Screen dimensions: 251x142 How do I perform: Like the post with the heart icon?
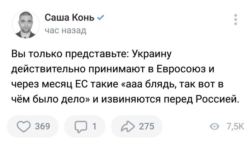[x=24, y=127]
